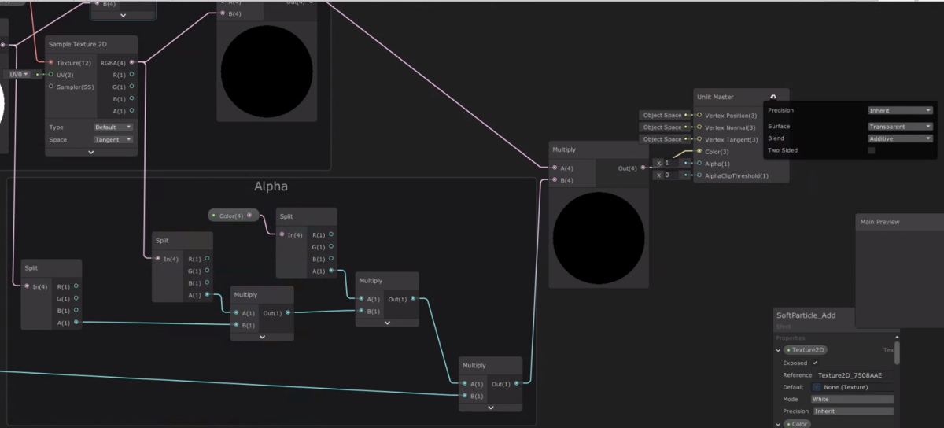Click the R(1) output of the Color Split node
Viewport: 944px width, 428px height.
point(331,234)
